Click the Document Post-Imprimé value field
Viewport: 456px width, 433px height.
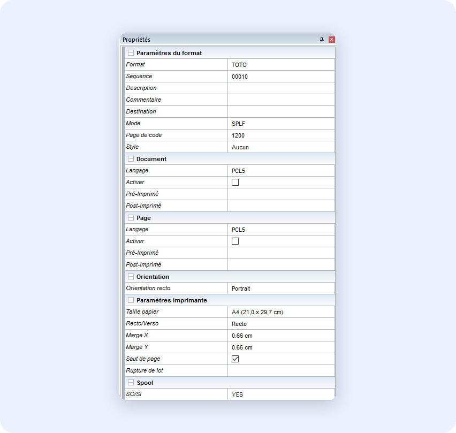pyautogui.click(x=281, y=206)
